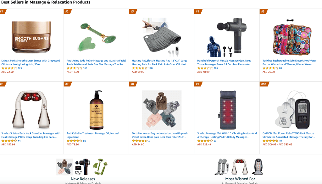
Task: Open Torixbay Rechargeable Electric Hot Water Bottle link
Action: tap(289, 62)
